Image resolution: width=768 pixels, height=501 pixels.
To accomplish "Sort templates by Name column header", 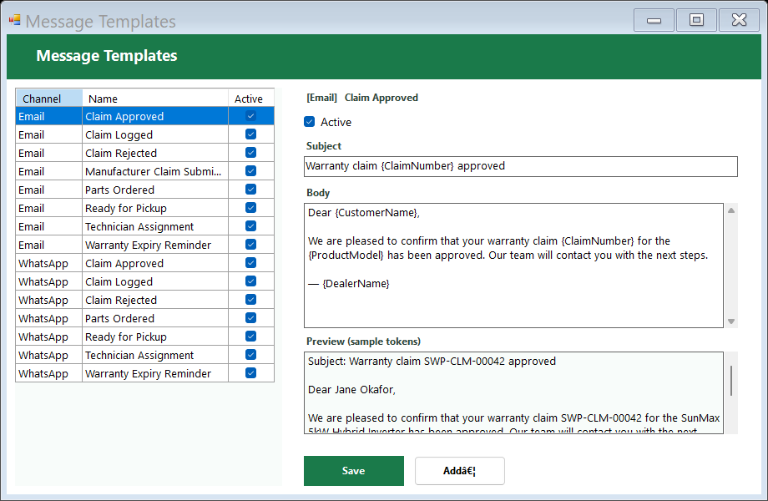I will [x=155, y=98].
